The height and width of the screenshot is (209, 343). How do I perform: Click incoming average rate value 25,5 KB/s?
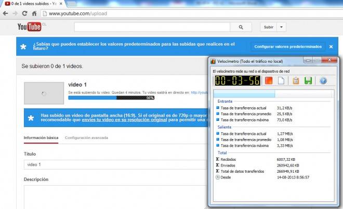tap(284, 114)
